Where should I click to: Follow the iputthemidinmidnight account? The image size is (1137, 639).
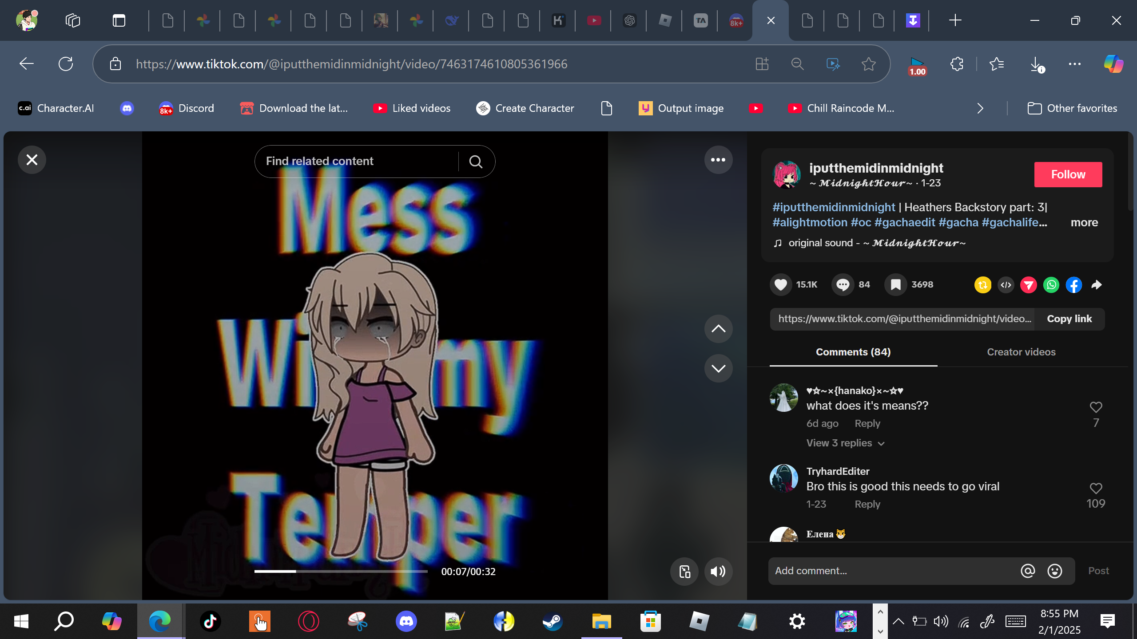point(1068,175)
